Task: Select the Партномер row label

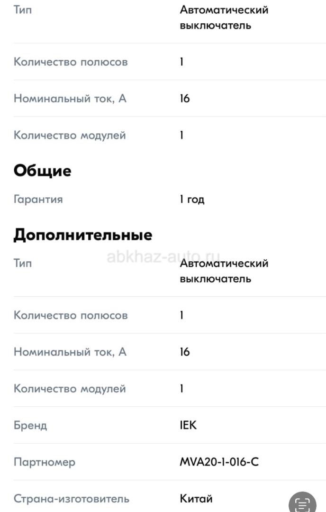Action: 44,462
